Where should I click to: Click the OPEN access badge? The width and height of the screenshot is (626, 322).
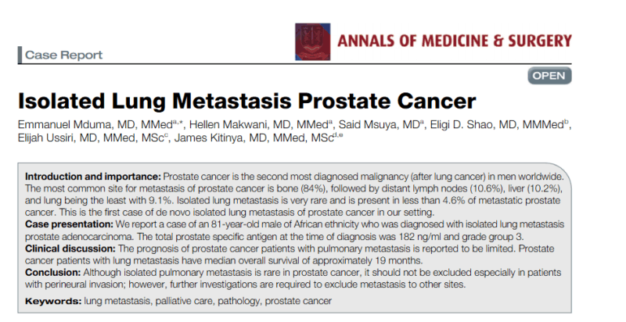tap(549, 76)
